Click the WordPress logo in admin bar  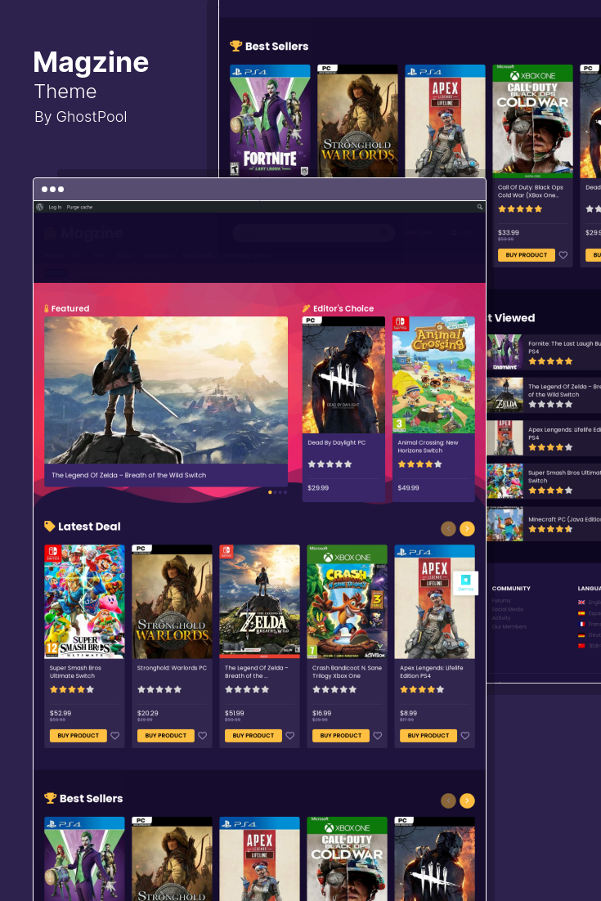pos(39,207)
